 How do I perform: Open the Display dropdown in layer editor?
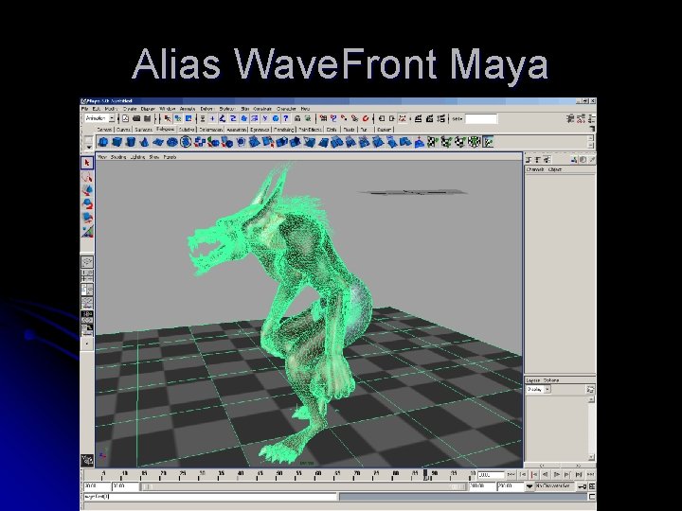pyautogui.click(x=538, y=389)
